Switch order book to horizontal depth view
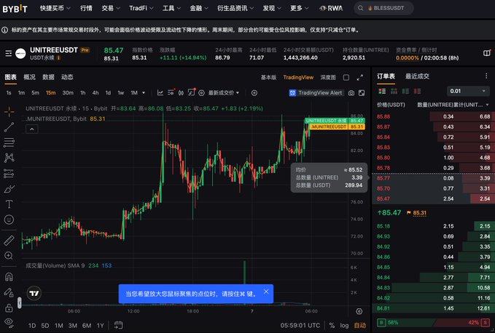Viewport: 495px width, 333px height. [394, 92]
